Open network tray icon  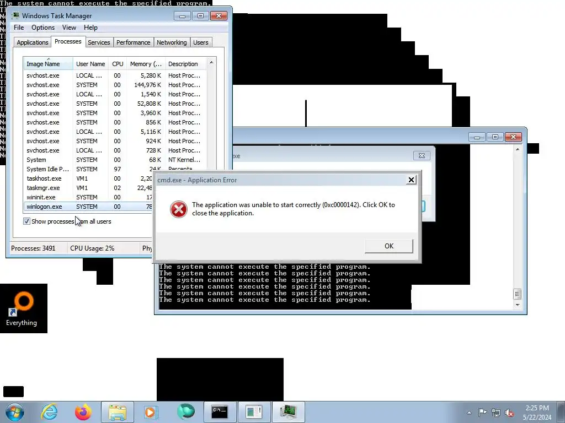click(496, 413)
